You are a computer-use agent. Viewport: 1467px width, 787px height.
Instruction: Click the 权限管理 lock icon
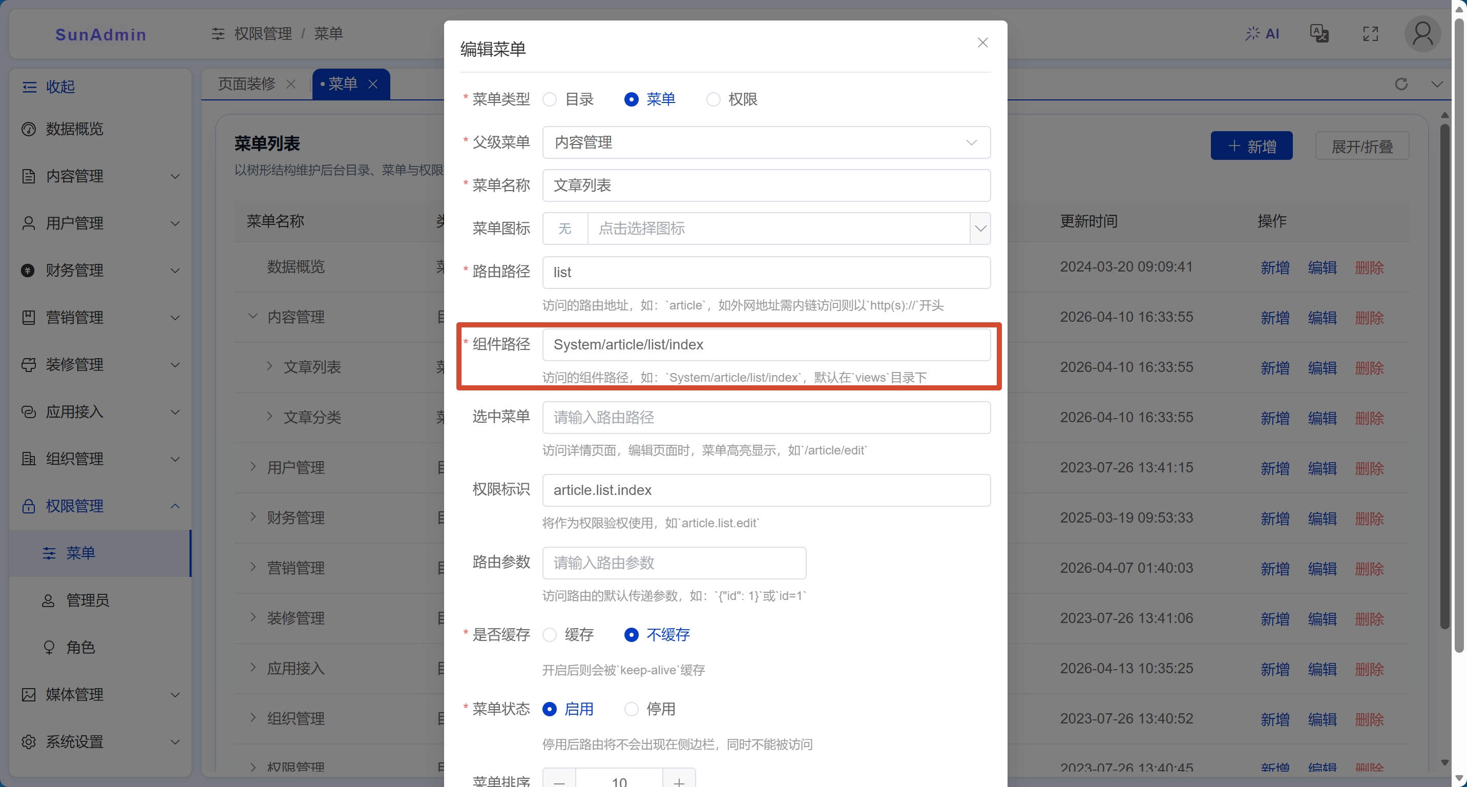(x=29, y=506)
